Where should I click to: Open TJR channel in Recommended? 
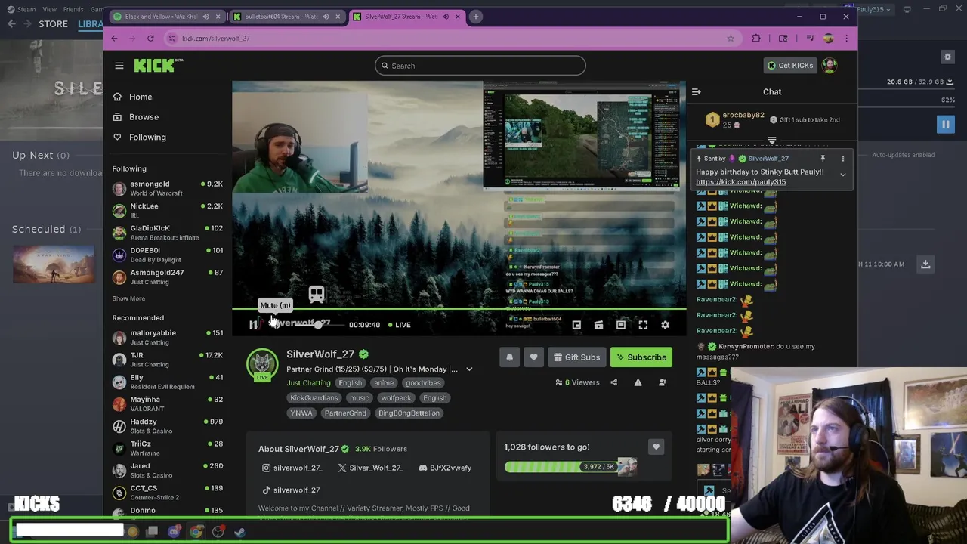click(167, 360)
